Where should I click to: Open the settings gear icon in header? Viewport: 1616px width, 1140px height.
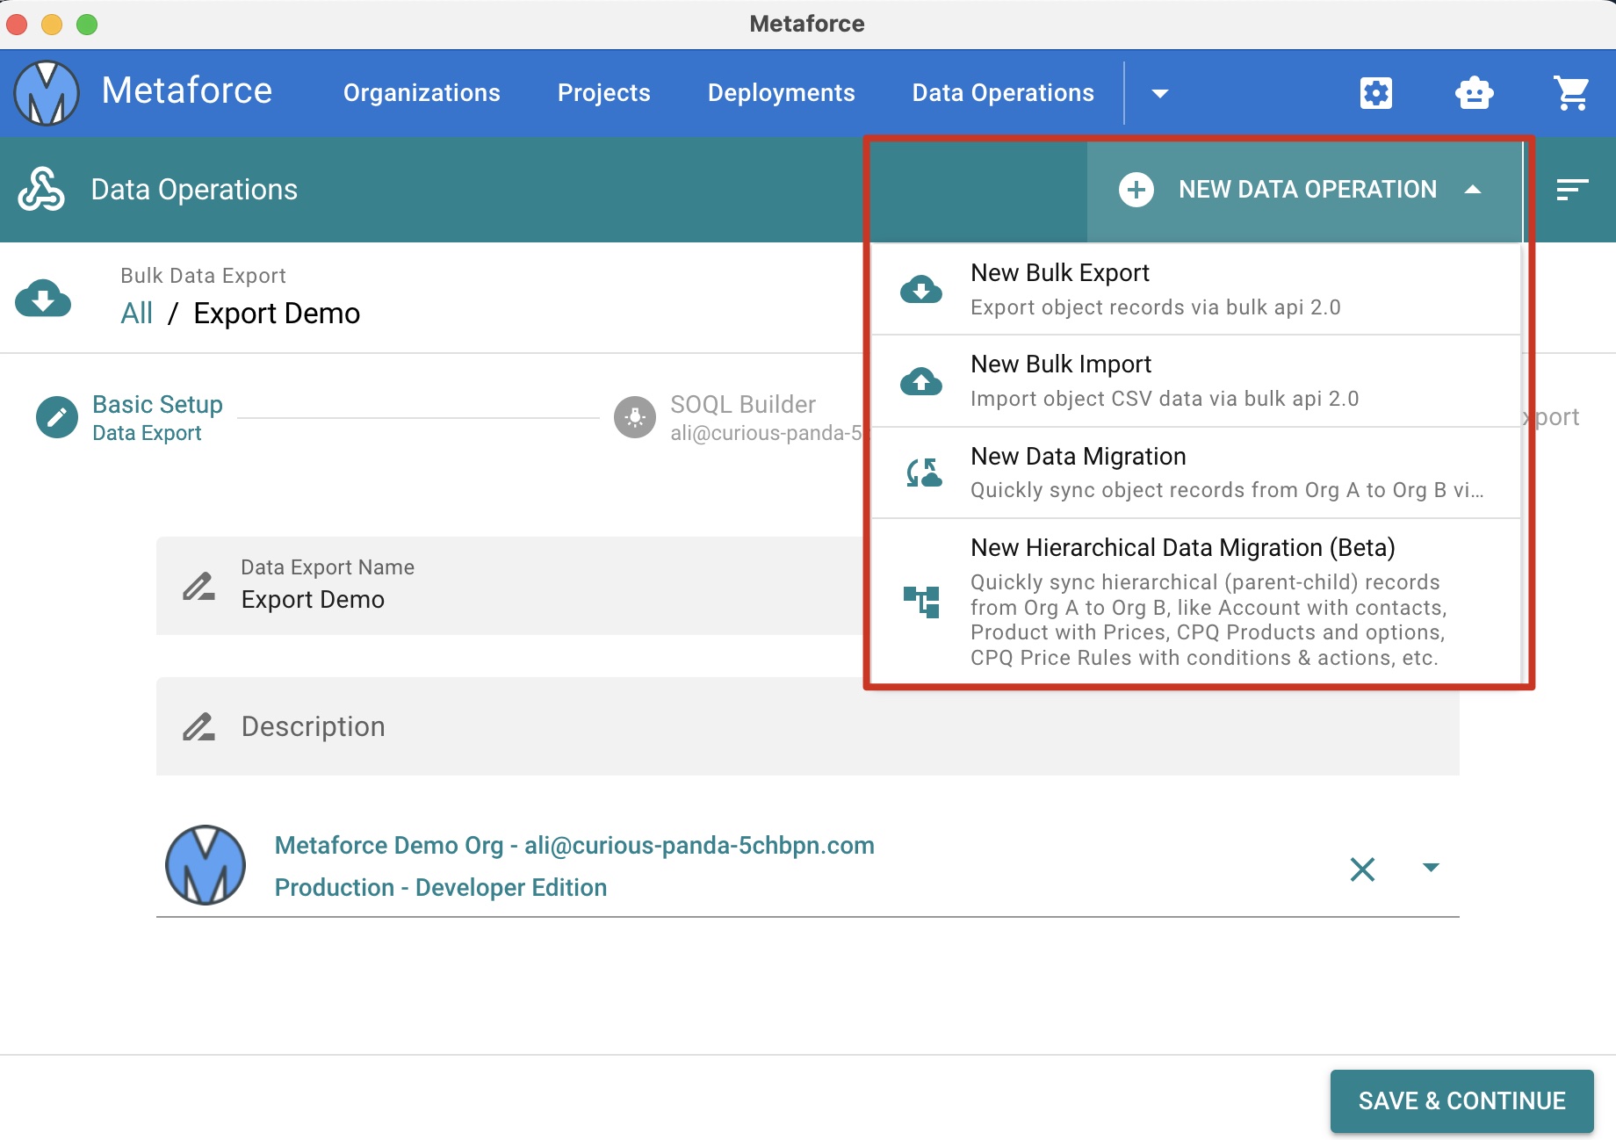point(1376,93)
